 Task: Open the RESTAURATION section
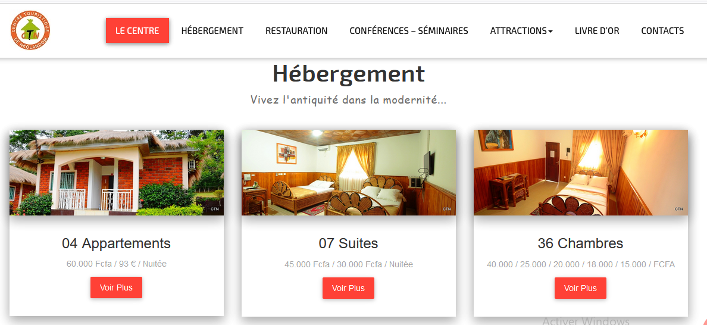(296, 30)
